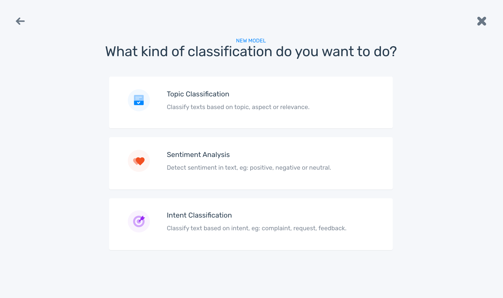Select the Topic Classification title
Image resolution: width=503 pixels, height=298 pixels.
tap(198, 94)
